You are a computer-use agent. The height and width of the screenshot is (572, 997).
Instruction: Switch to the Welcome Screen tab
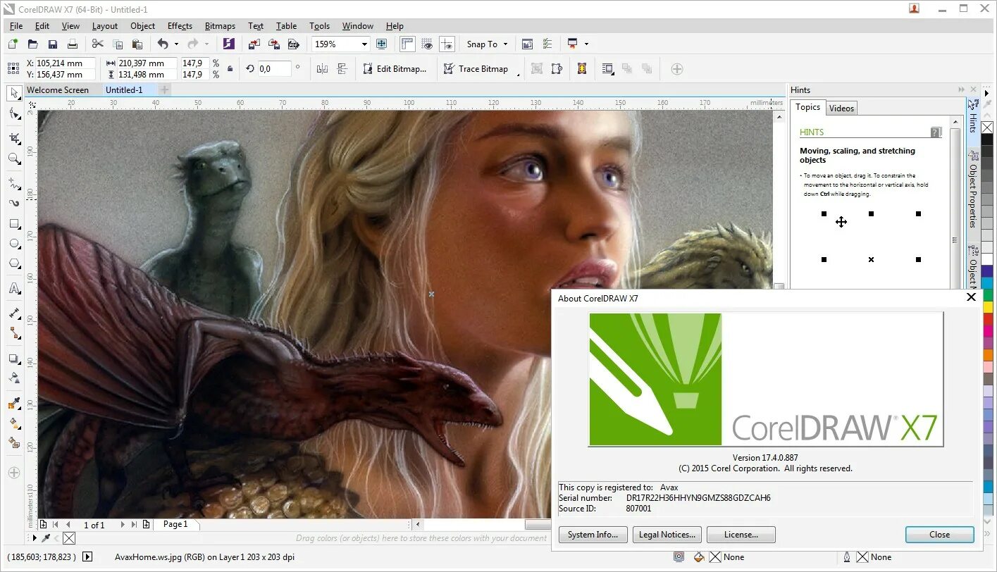[58, 90]
